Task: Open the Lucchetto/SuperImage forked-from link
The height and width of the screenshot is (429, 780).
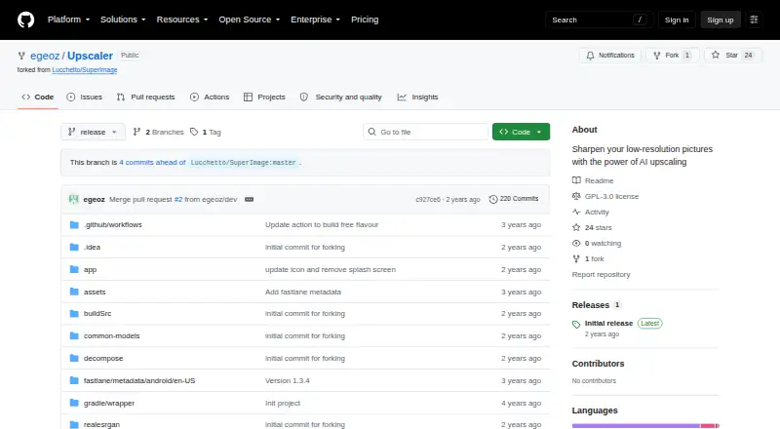Action: [85, 70]
